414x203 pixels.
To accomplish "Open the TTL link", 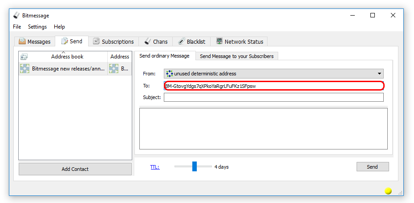I will [x=155, y=167].
